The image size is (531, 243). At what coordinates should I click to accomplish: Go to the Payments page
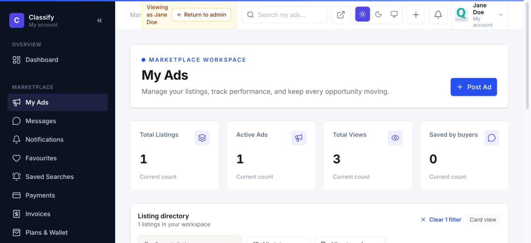(x=58, y=196)
